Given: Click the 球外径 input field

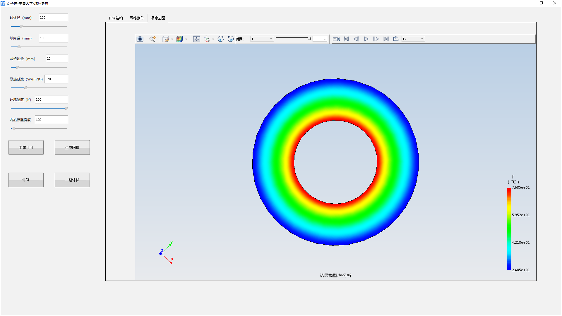Looking at the screenshot, I should coord(54,18).
